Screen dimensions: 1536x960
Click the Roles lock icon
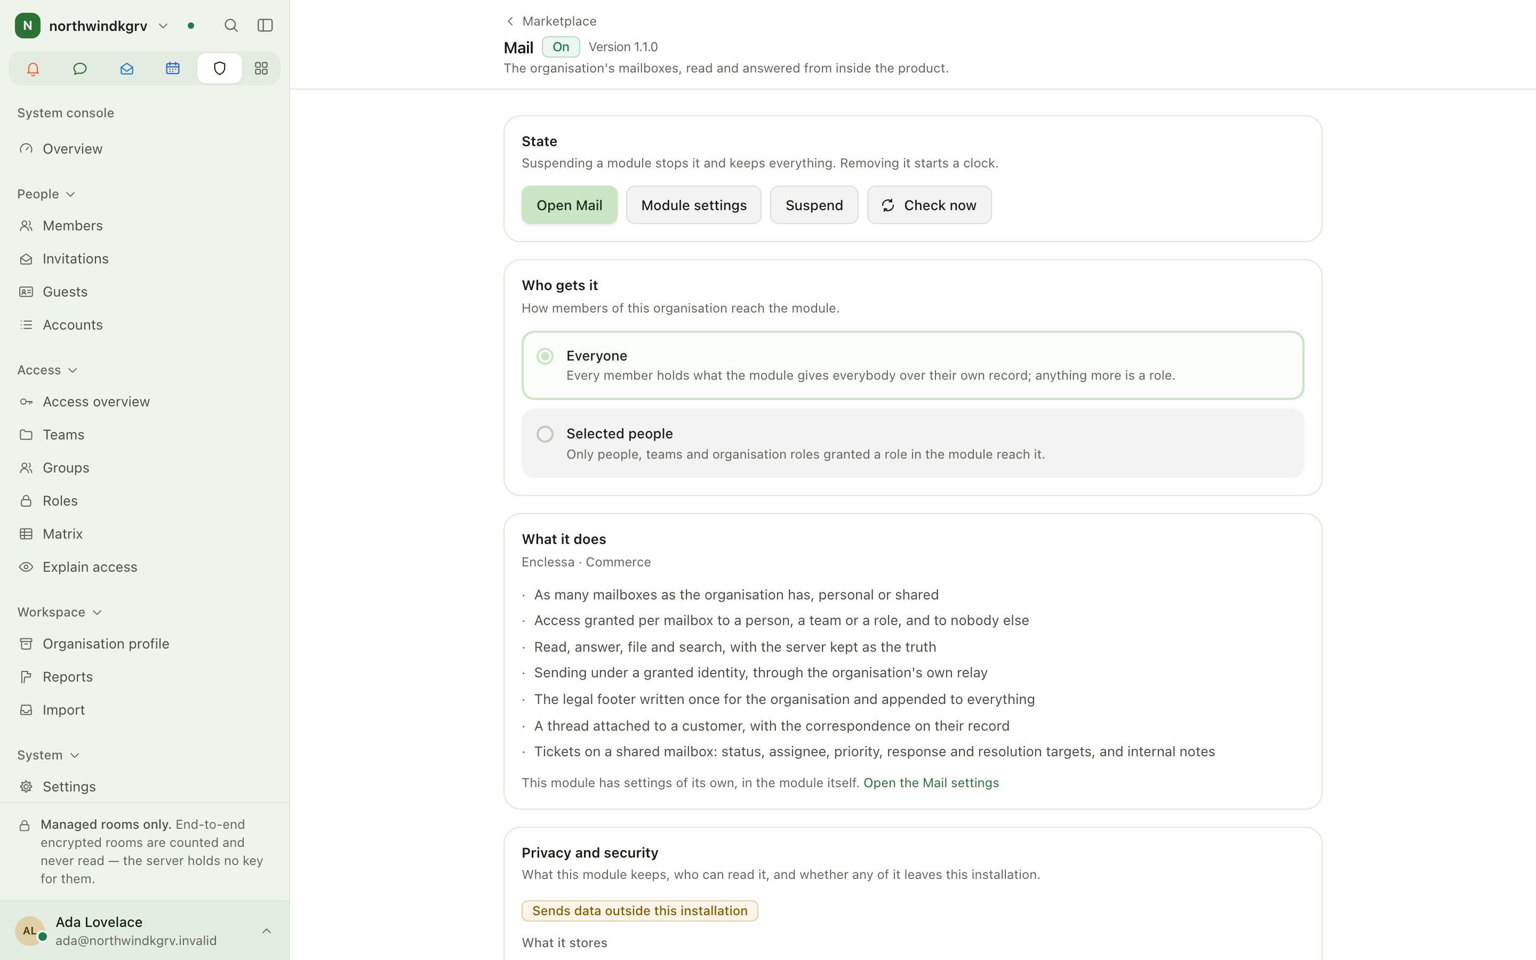pyautogui.click(x=26, y=501)
